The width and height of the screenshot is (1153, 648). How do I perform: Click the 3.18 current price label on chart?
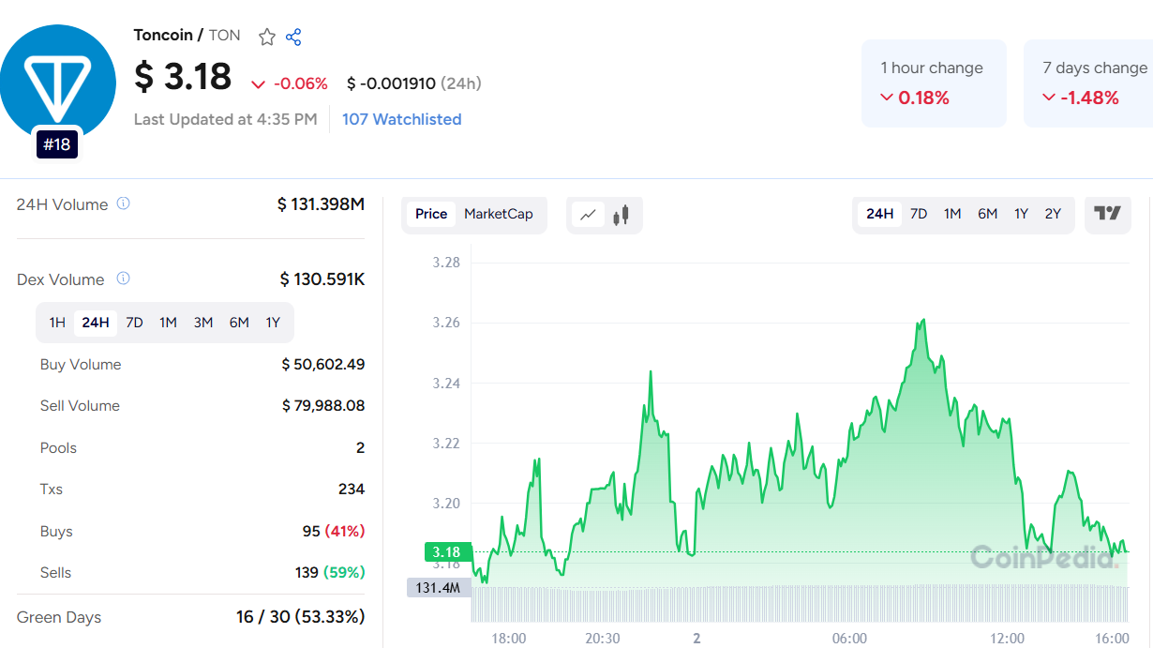click(446, 551)
